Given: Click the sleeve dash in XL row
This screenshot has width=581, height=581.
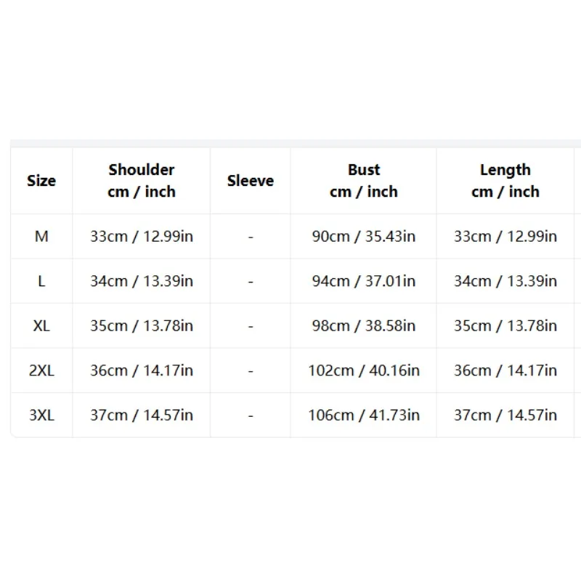Looking at the screenshot, I should 251,326.
